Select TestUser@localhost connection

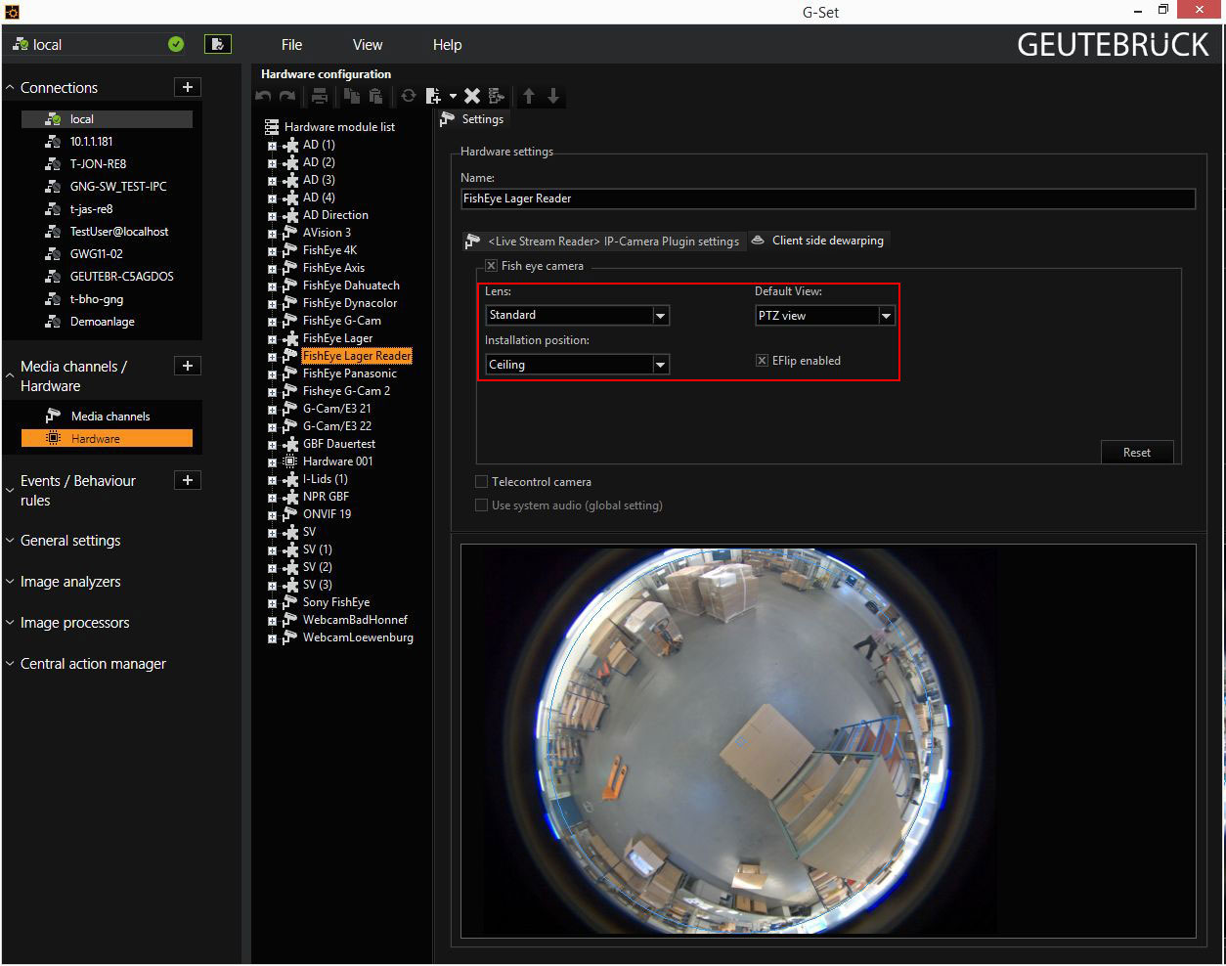(x=119, y=232)
